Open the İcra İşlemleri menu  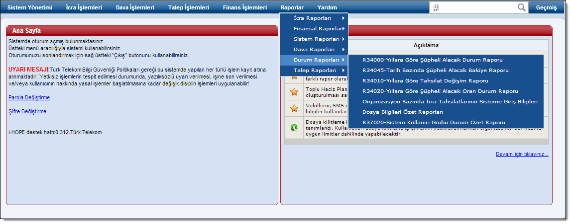coord(84,7)
